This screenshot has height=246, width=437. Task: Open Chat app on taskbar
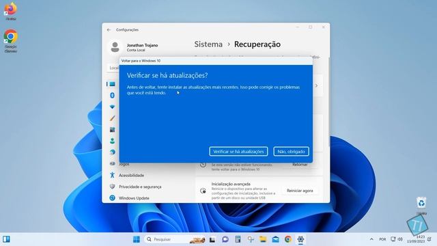[x=225, y=239]
